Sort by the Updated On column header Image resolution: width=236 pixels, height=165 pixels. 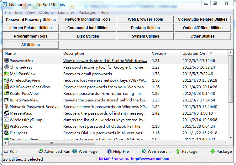(x=194, y=54)
